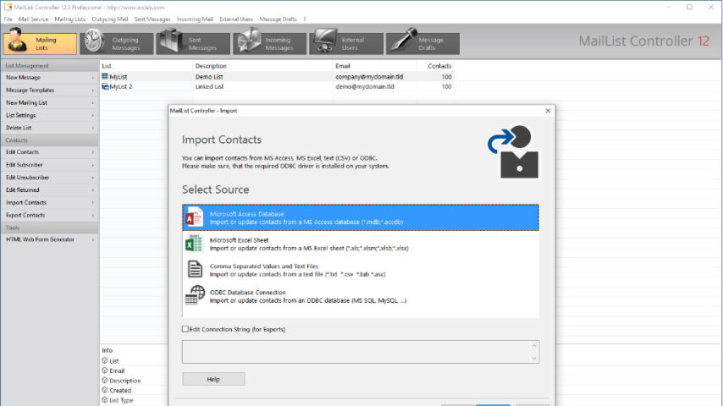This screenshot has height=406, width=723.
Task: Open the Sent Messages menu
Action: (152, 19)
